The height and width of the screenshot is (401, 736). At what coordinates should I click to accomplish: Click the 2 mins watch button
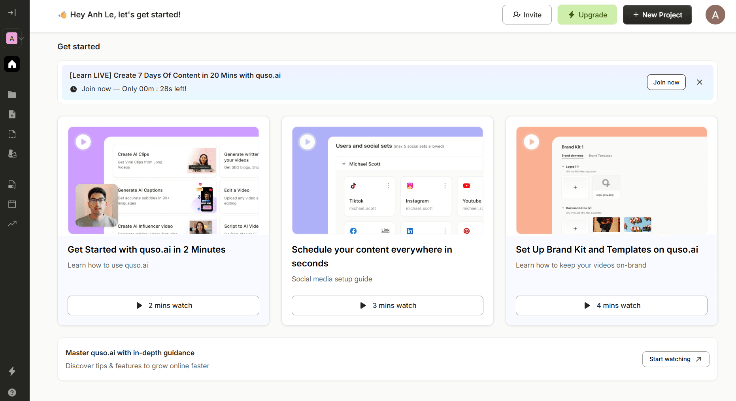tap(163, 305)
